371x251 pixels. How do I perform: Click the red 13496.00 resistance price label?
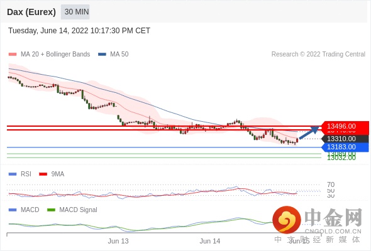point(345,126)
